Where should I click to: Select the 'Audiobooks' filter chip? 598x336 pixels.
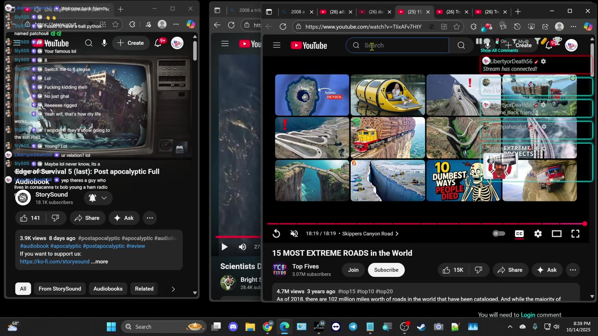pyautogui.click(x=108, y=289)
